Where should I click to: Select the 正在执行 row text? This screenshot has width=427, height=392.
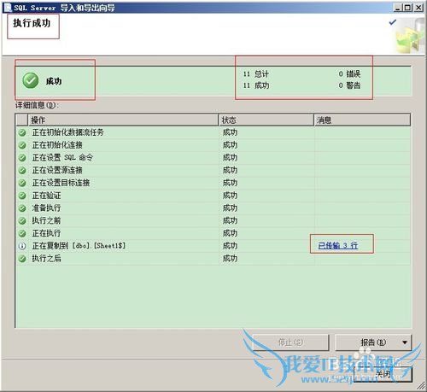tap(46, 233)
